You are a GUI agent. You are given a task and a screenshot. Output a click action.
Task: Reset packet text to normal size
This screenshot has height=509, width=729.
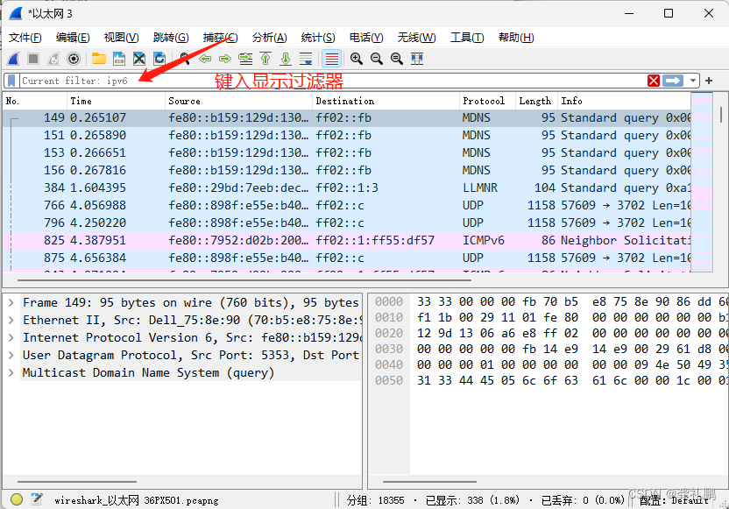click(397, 59)
